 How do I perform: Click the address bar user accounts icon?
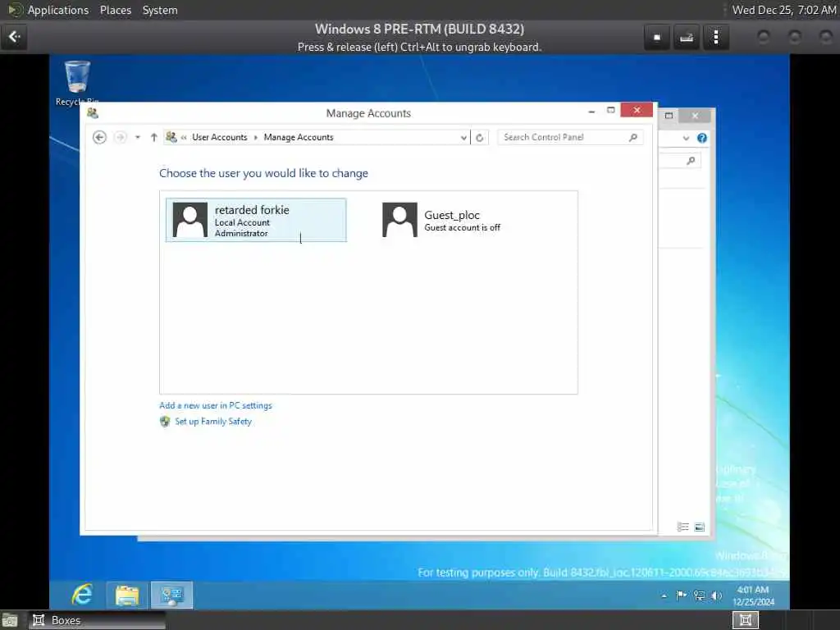click(x=171, y=137)
